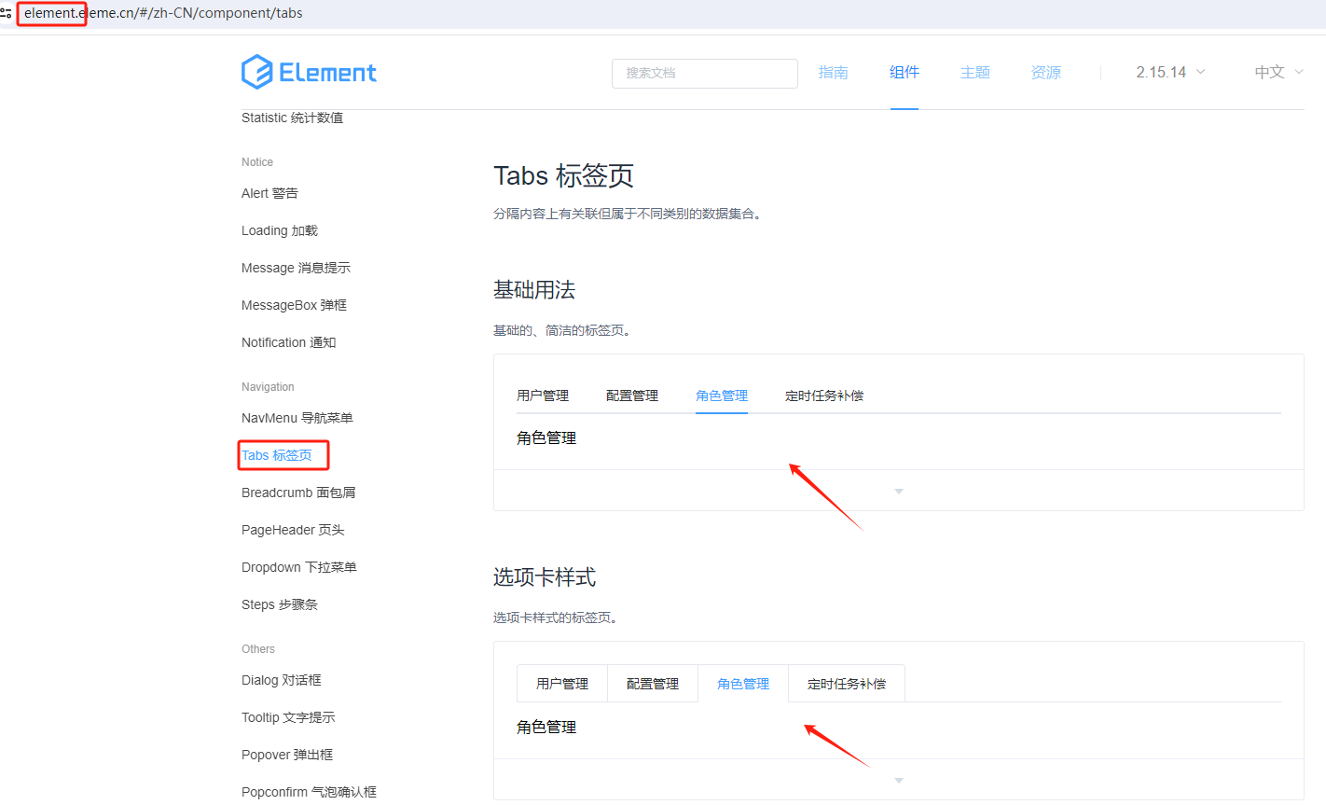Open the 资源 page
Image resolution: width=1326 pixels, height=805 pixels.
point(1045,72)
